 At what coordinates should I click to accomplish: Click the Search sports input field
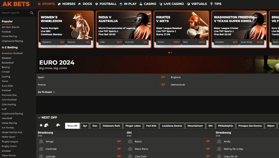[x=15, y=13]
